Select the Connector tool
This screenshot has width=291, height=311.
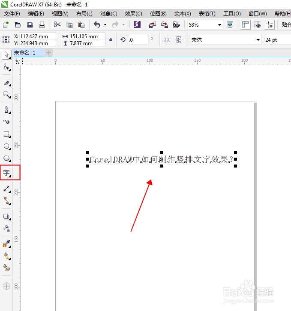pyautogui.click(x=7, y=201)
